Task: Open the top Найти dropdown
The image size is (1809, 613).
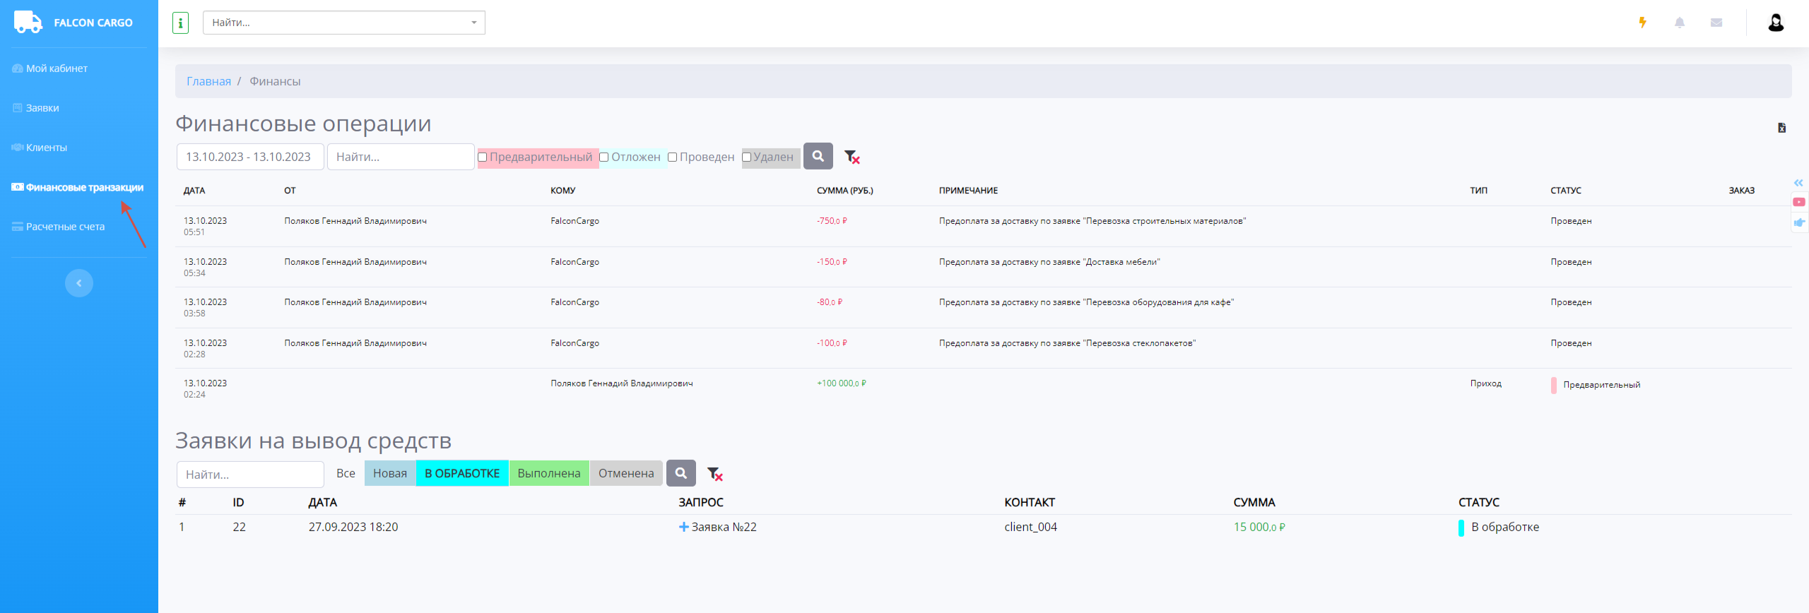Action: 344,23
